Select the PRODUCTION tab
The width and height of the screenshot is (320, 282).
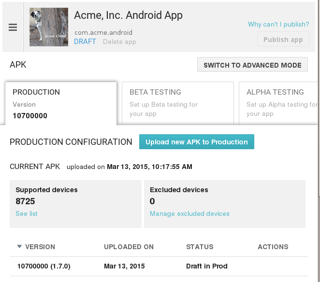(61, 103)
